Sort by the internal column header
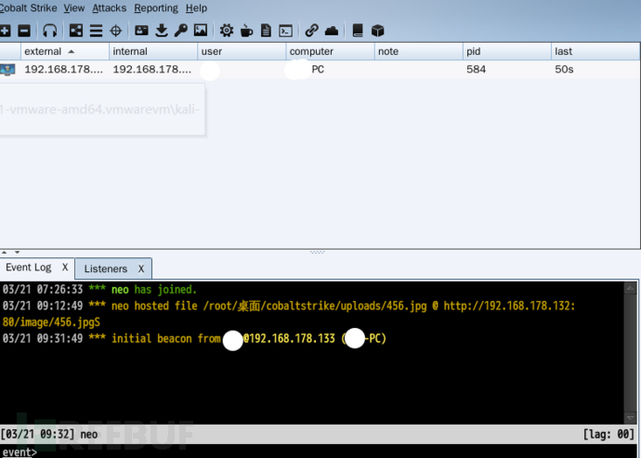The width and height of the screenshot is (641, 458). 153,51
